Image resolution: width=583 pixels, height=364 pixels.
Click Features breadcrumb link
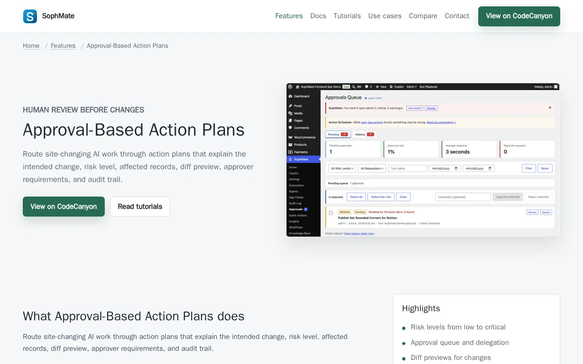(63, 45)
